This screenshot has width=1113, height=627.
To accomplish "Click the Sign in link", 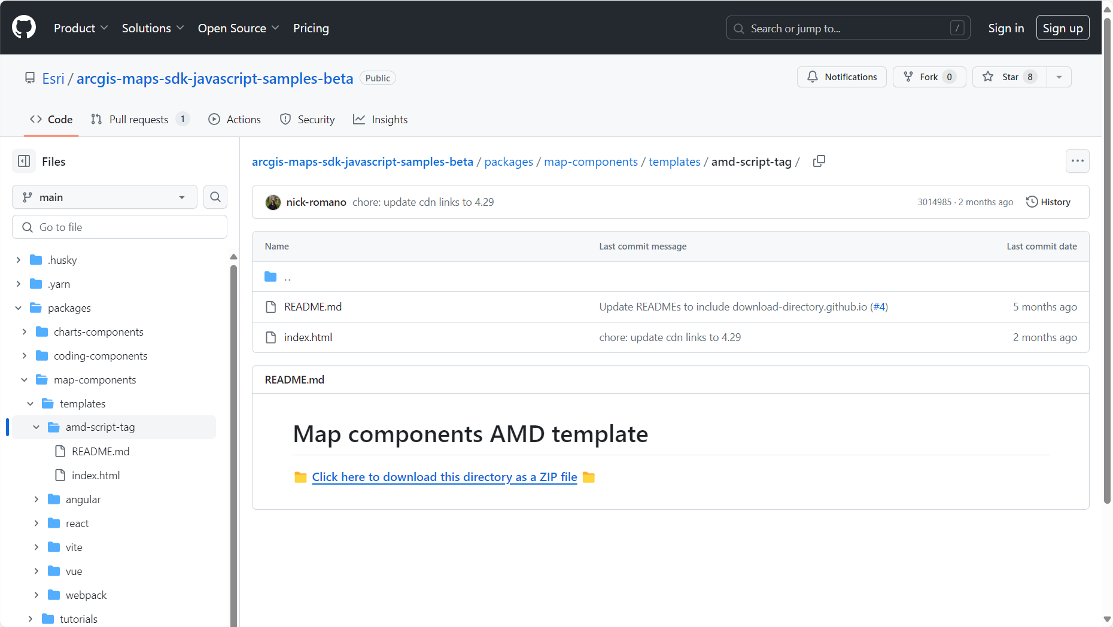I will click(x=1006, y=28).
